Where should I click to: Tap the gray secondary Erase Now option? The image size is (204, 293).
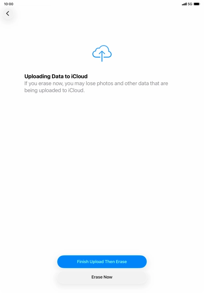tap(102, 277)
